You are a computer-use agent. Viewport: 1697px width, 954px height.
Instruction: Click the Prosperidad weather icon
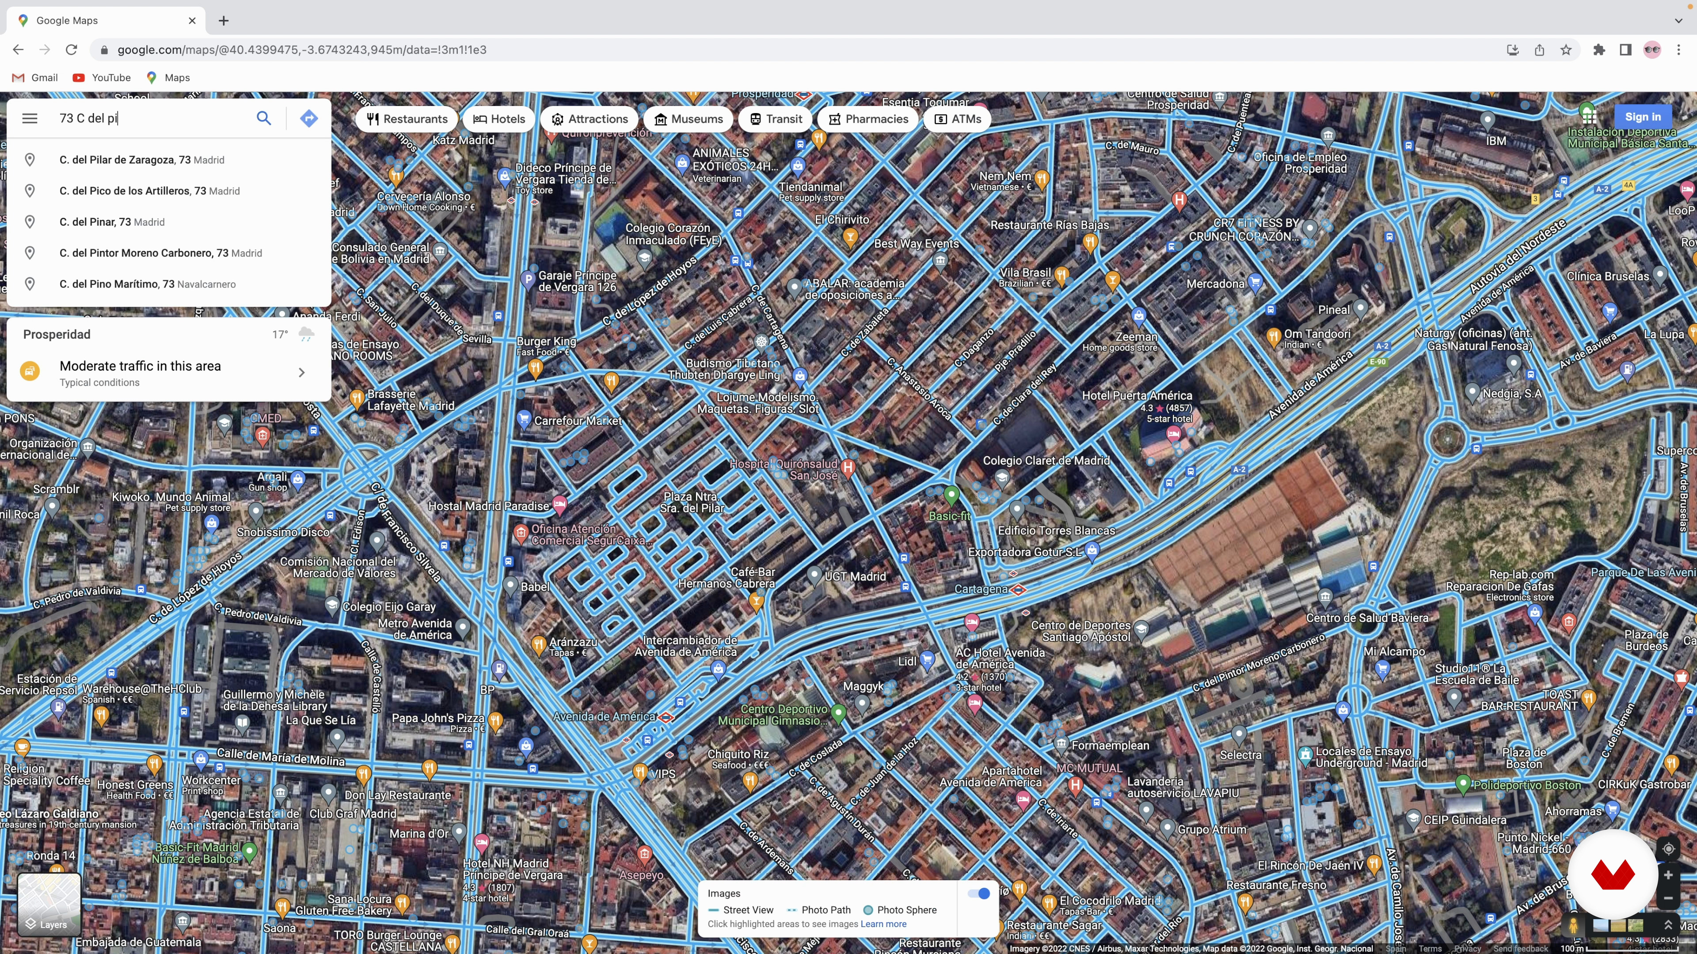tap(306, 334)
